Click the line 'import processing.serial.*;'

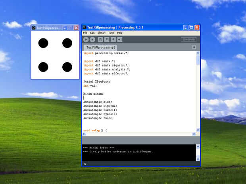click(x=106, y=53)
